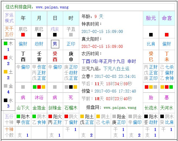
Task: Click the lunar date 丁酉(鸡)年正月十九日 申时
Action: (x=109, y=62)
